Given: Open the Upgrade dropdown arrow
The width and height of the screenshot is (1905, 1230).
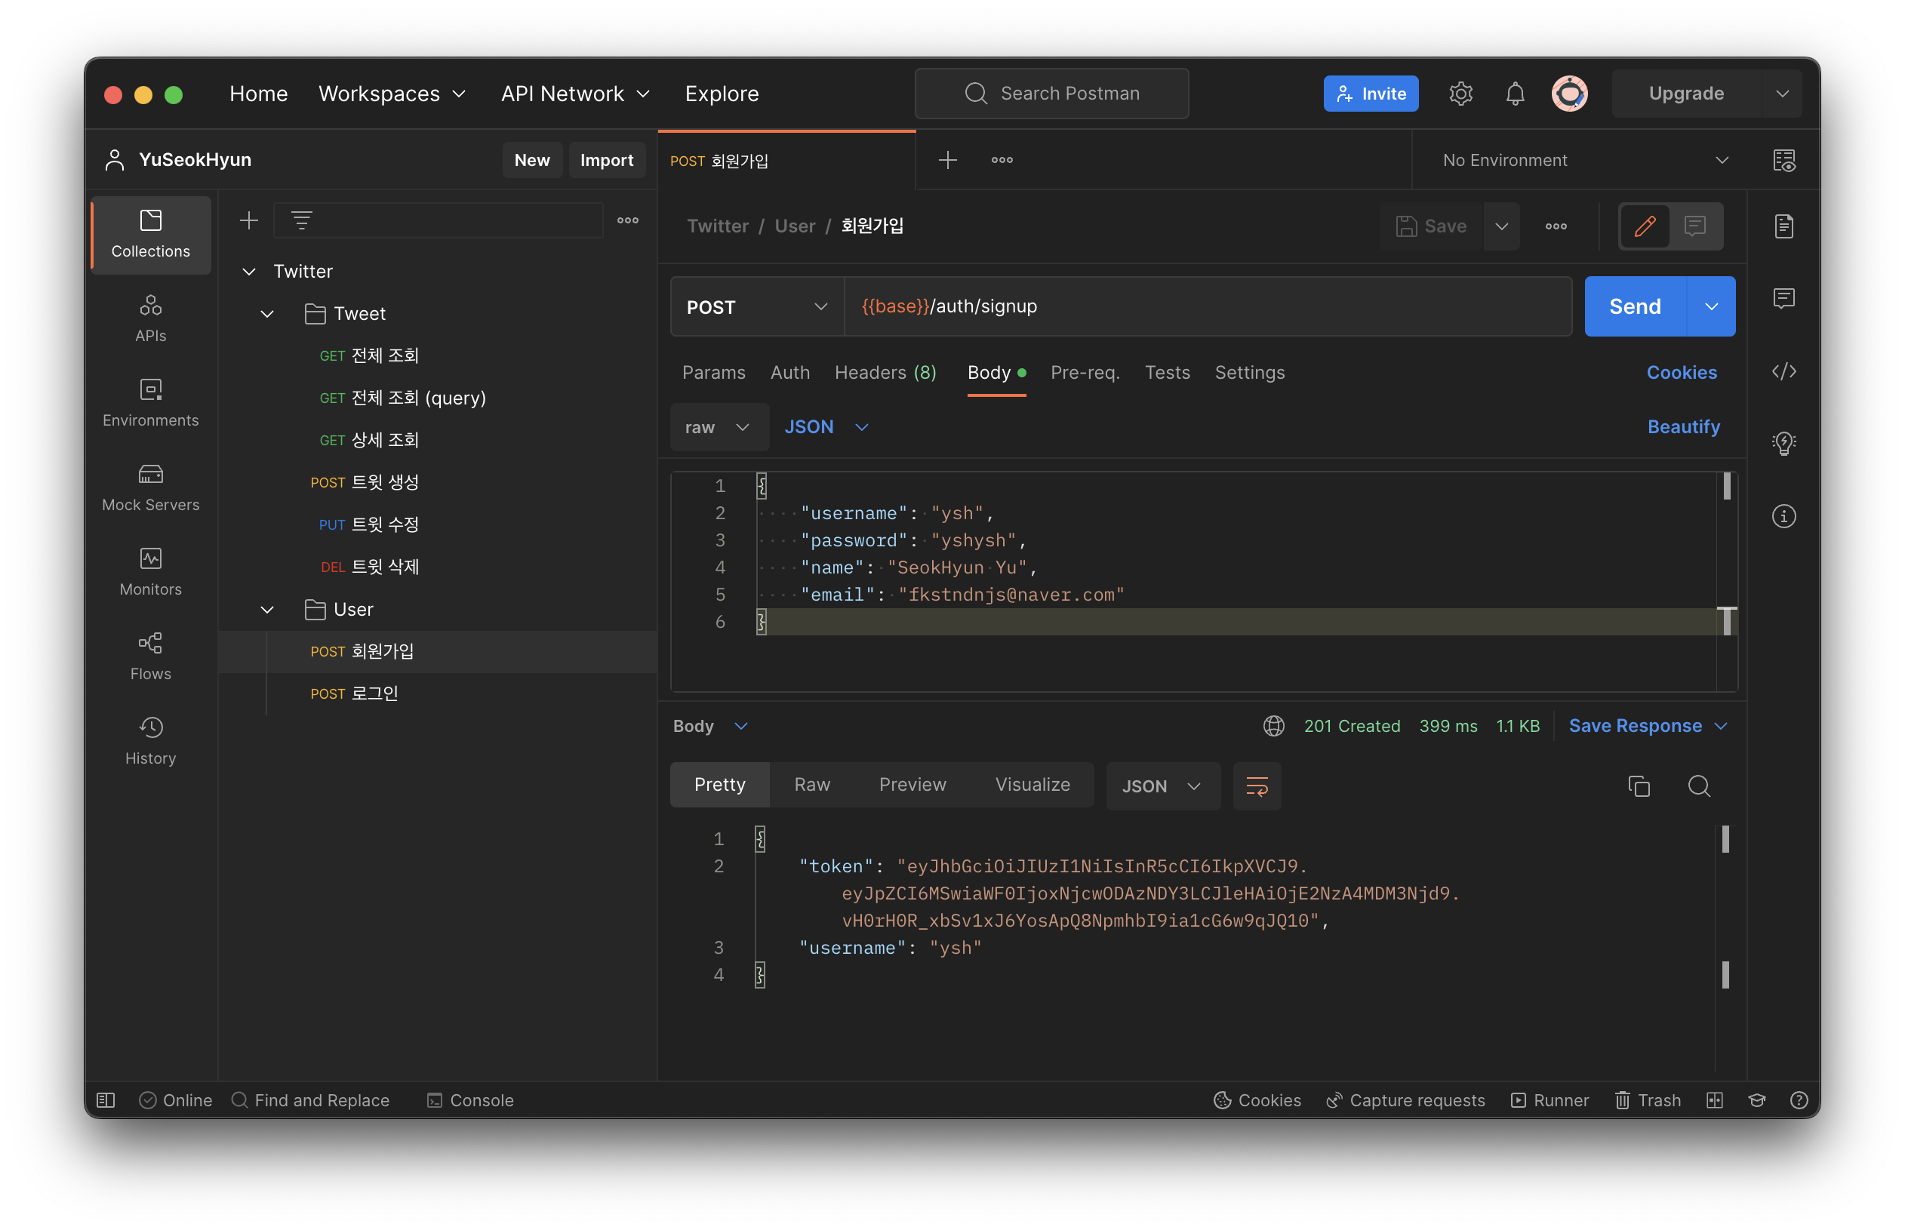Looking at the screenshot, I should (1782, 94).
